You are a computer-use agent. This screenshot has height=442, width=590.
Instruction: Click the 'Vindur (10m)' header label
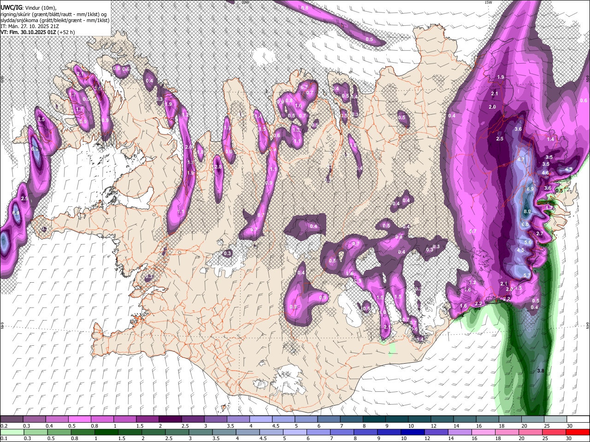pyautogui.click(x=40, y=7)
